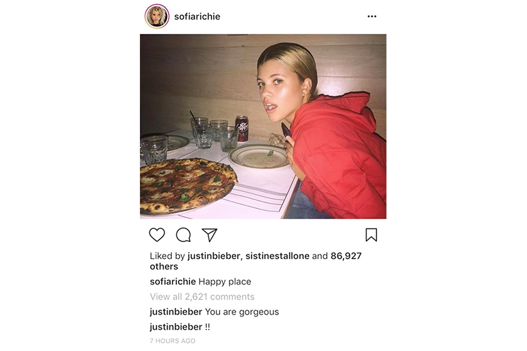Viewport: 527px width, 351px height.
Task: Click sofiarichie username in the caption
Action: point(173,281)
